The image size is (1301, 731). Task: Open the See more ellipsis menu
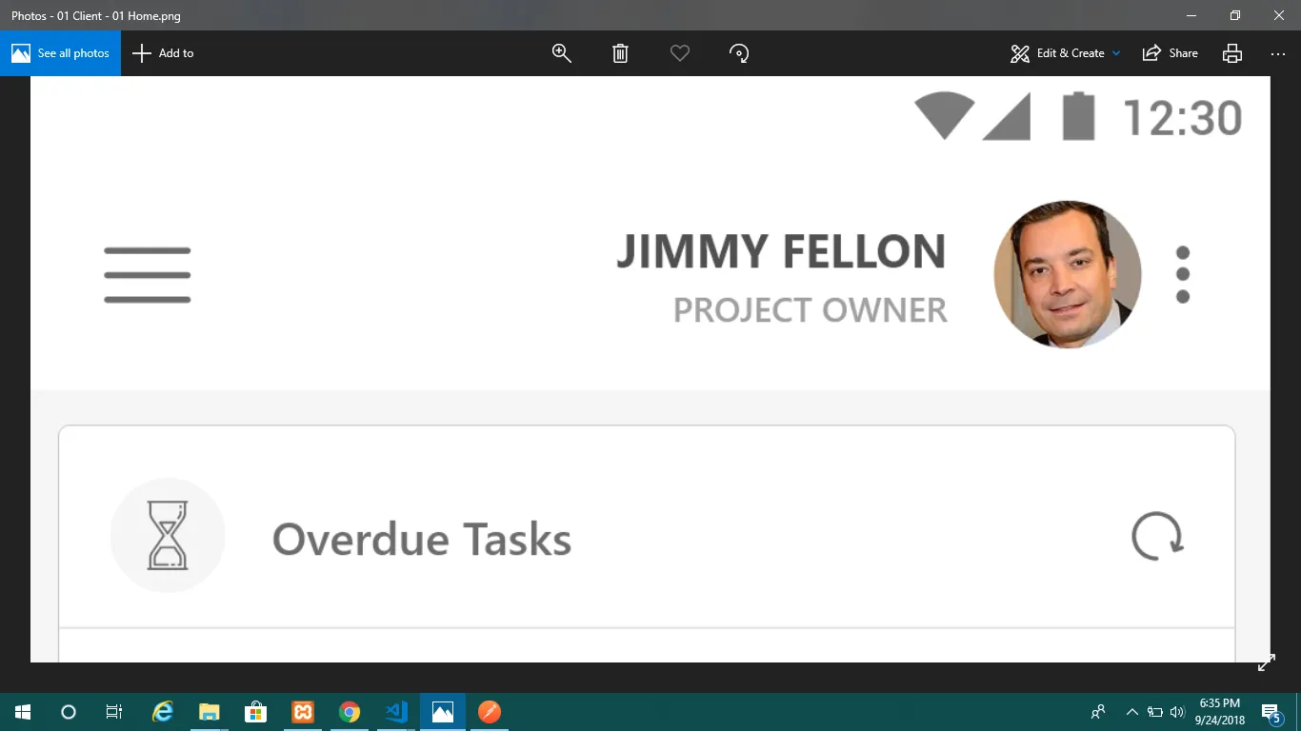click(1278, 53)
